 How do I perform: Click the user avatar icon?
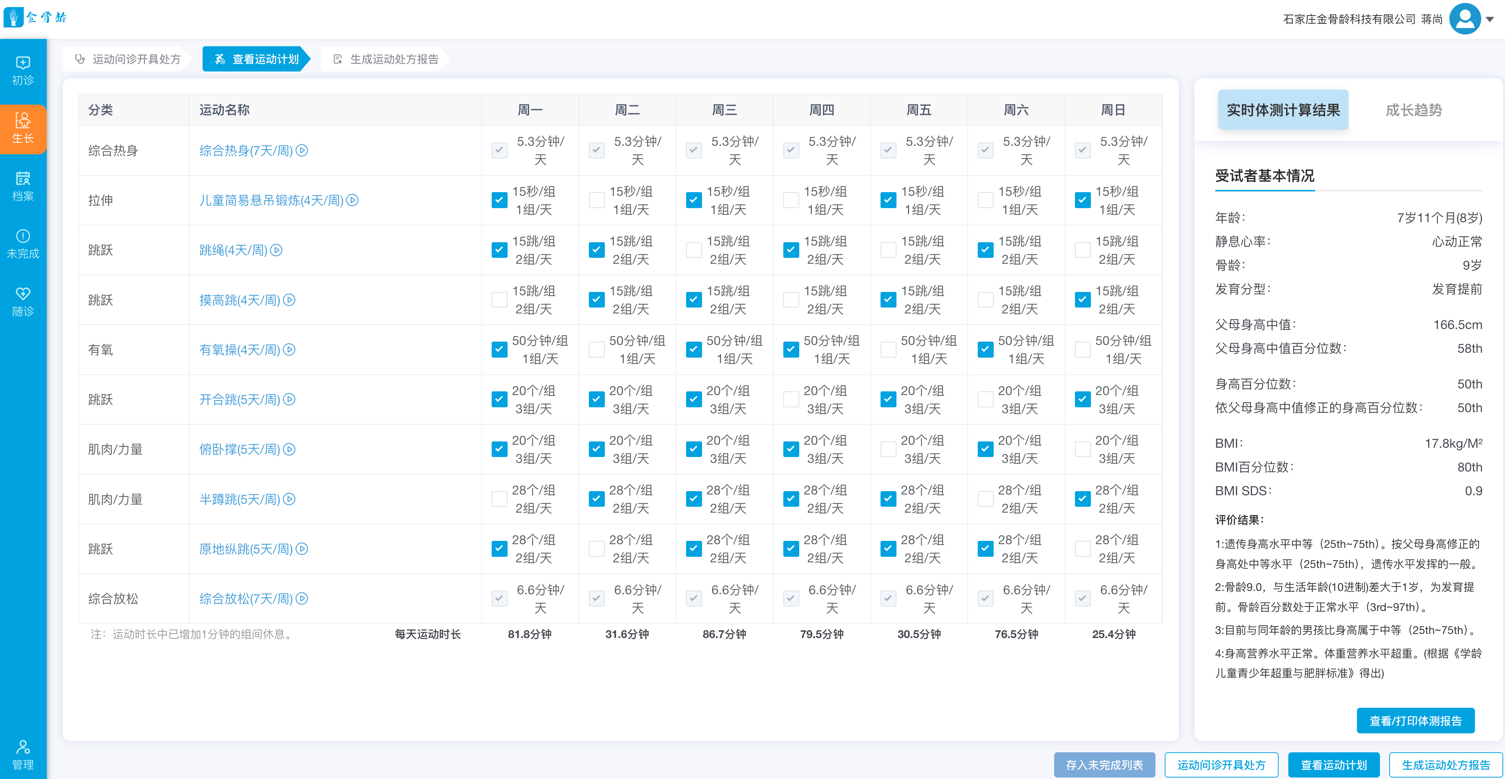pyautogui.click(x=1465, y=19)
